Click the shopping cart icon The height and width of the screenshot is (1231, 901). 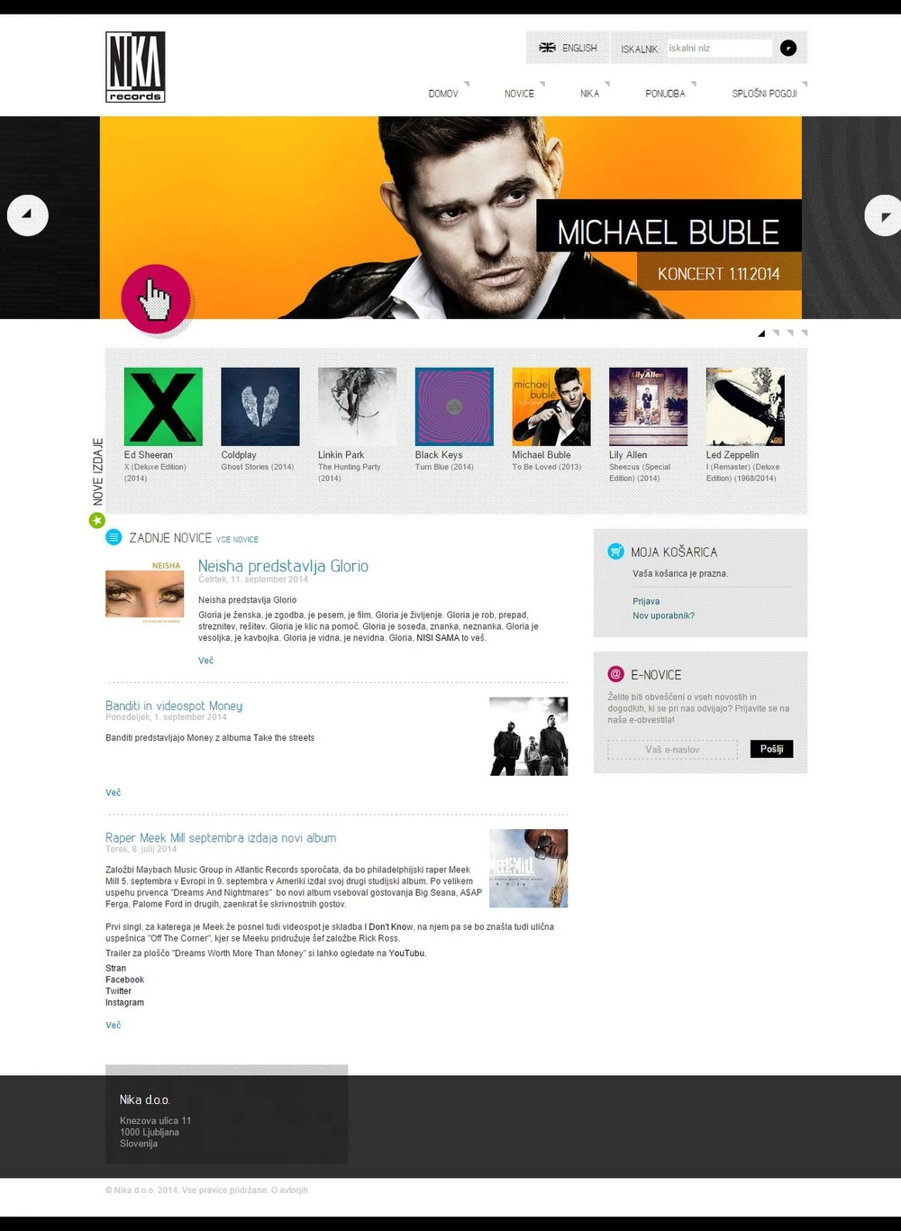click(x=616, y=552)
